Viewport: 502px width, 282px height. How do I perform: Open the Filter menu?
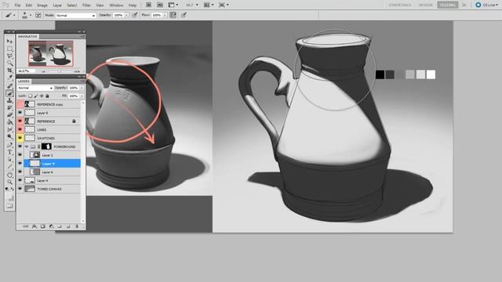click(x=86, y=5)
